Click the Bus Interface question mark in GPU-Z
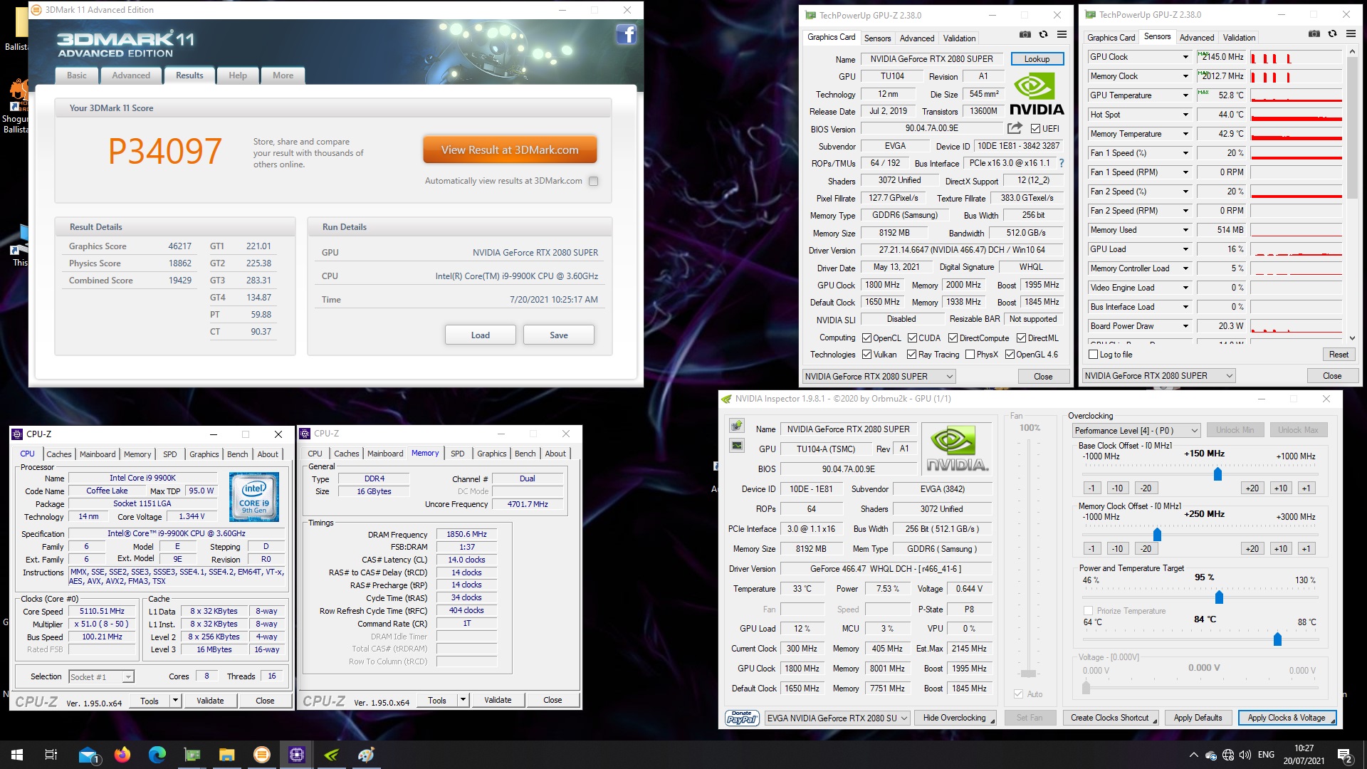The width and height of the screenshot is (1367, 769). click(x=1061, y=163)
